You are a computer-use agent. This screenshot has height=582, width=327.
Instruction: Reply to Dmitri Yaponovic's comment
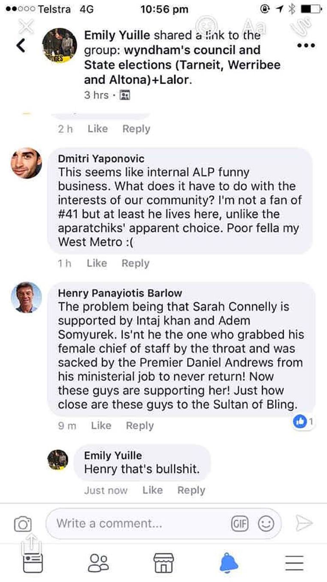tap(135, 263)
